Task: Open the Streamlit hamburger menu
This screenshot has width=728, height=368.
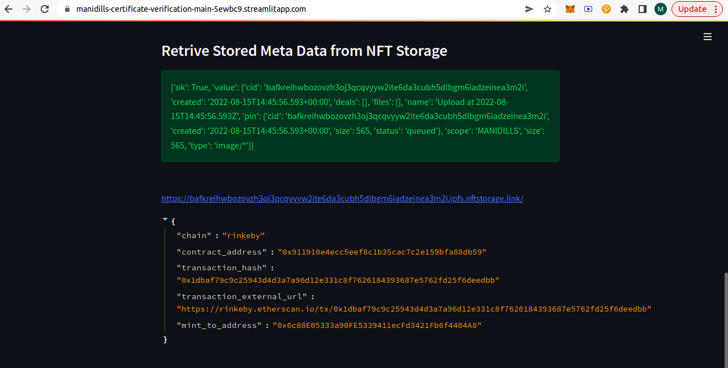Action: pyautogui.click(x=707, y=37)
